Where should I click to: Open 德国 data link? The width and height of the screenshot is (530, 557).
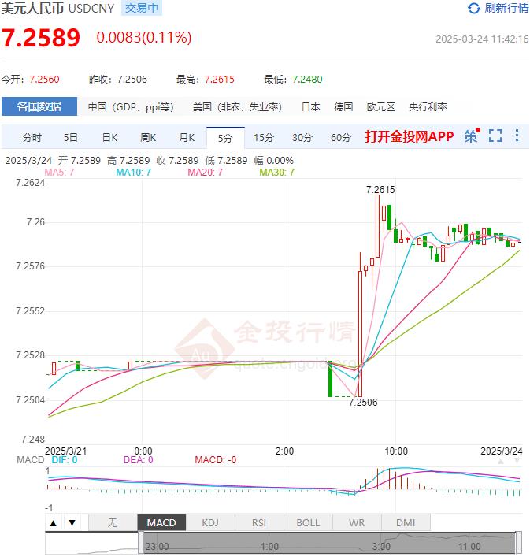pyautogui.click(x=343, y=107)
